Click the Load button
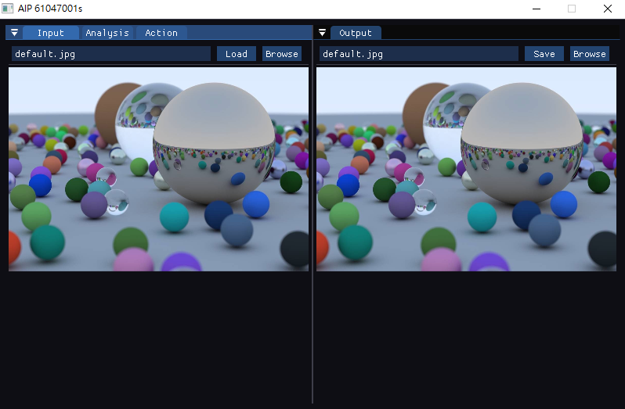The height and width of the screenshot is (409, 625). click(x=237, y=54)
